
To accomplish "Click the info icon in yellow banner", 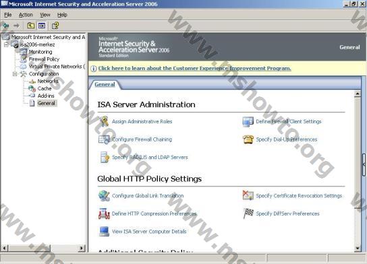I will 93,69.
